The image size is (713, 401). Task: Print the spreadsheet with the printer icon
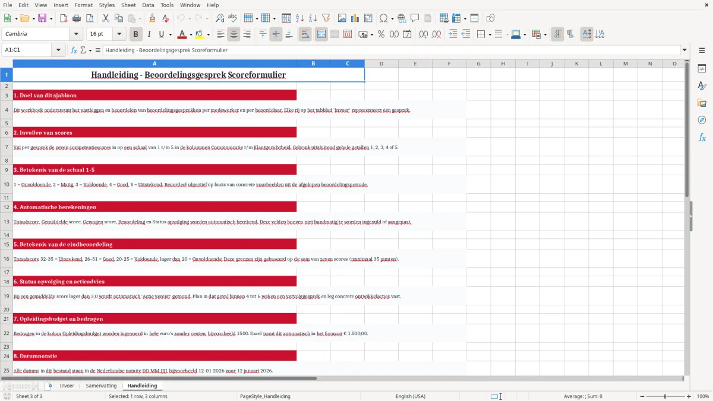click(76, 18)
